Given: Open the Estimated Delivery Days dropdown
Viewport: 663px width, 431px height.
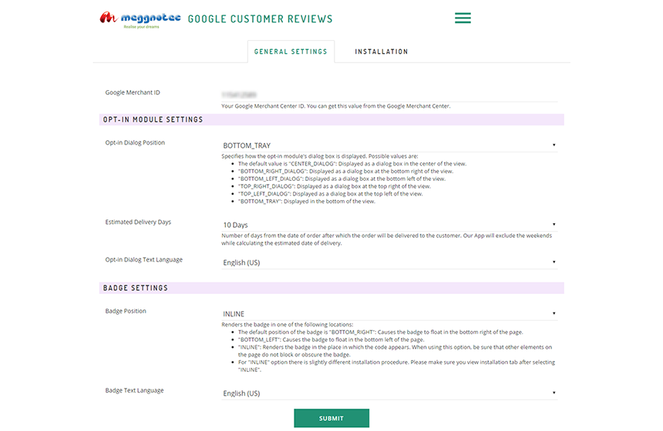Looking at the screenshot, I should pyautogui.click(x=389, y=225).
